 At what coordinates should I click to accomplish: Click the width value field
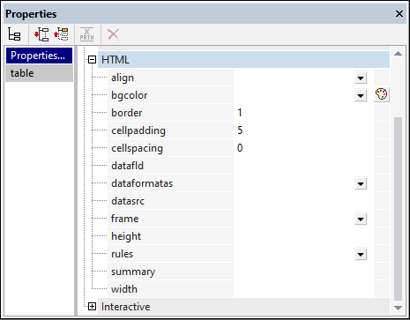303,289
